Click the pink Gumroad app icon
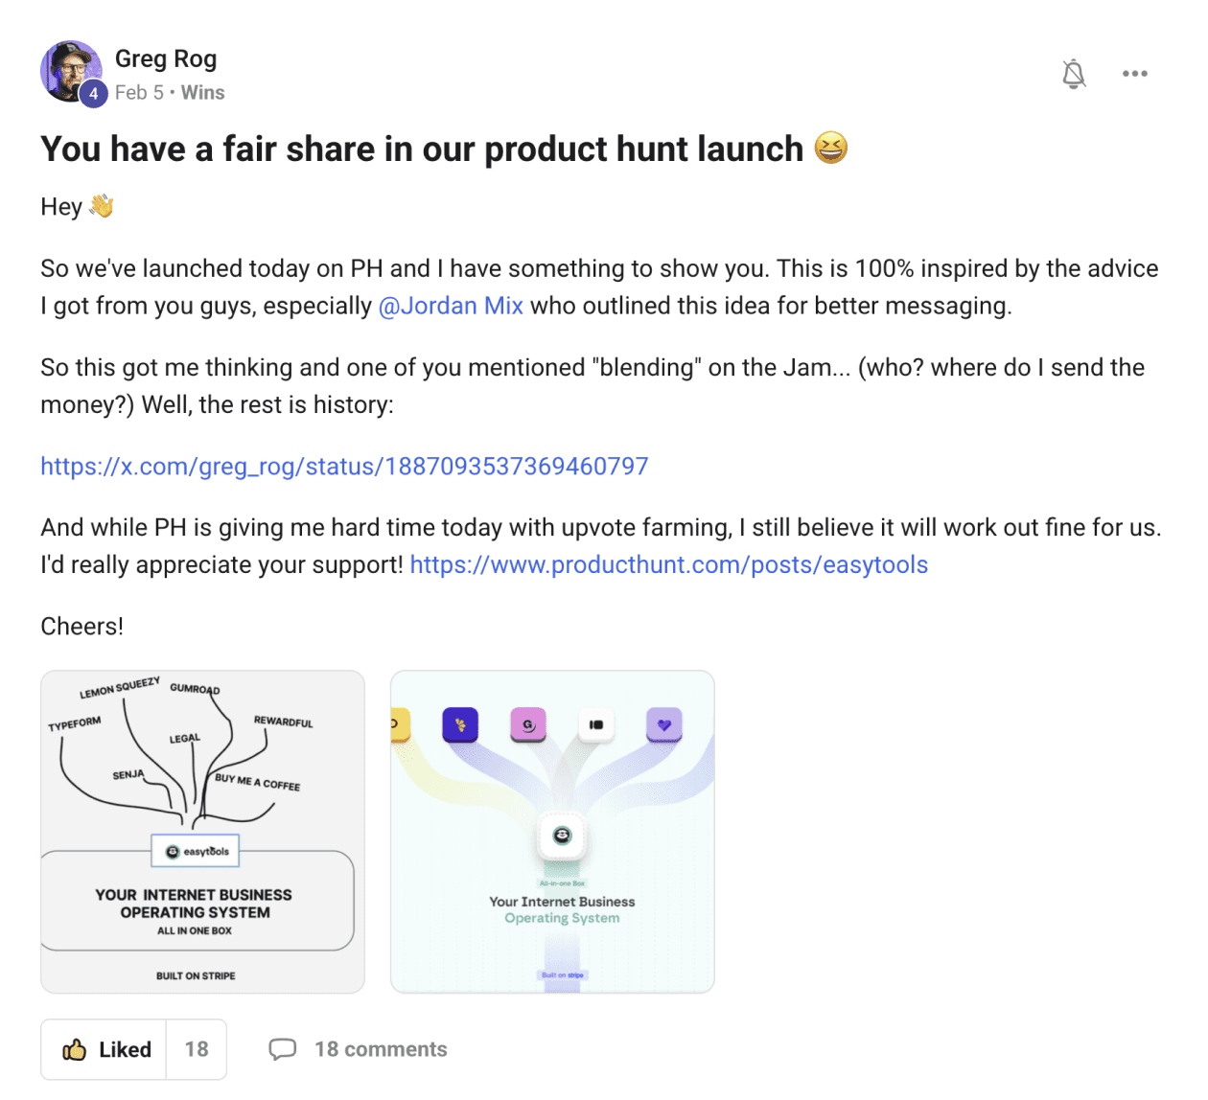This screenshot has width=1208, height=1100. click(528, 724)
